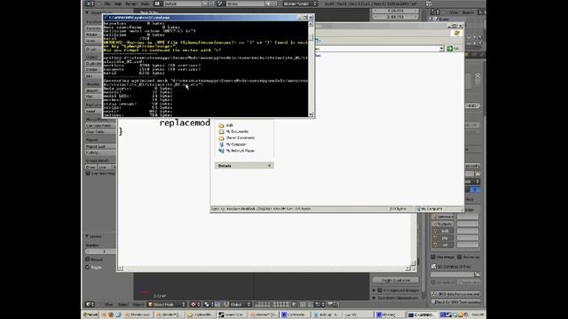Open the Blender Render engine dropdown
This screenshot has height=319, width=568.
(300, 4)
